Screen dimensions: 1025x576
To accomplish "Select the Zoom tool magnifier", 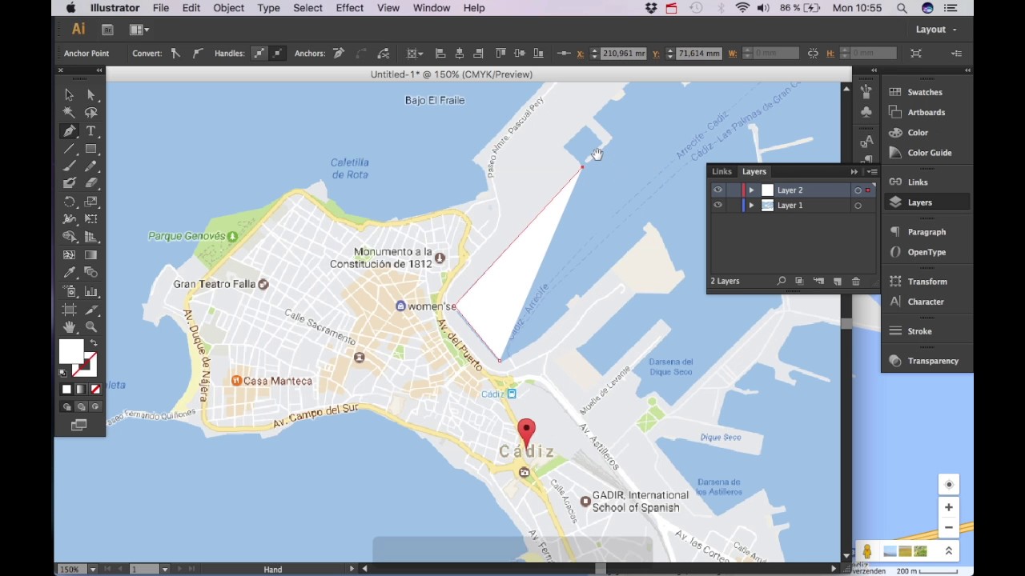I will tap(90, 327).
